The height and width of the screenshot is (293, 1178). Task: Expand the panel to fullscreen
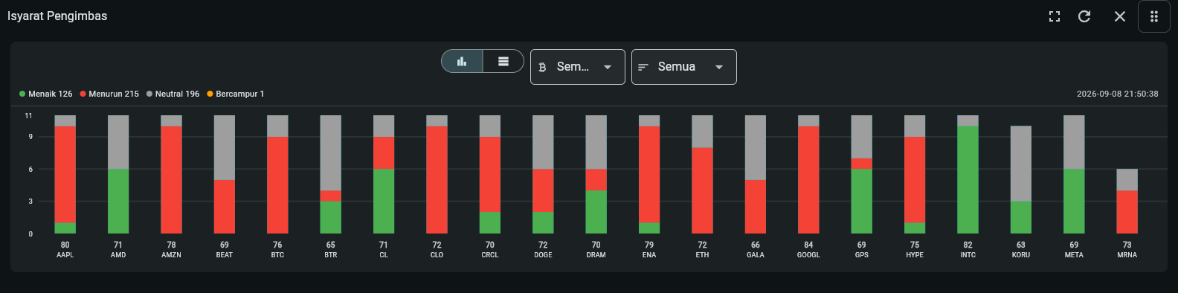(x=1054, y=16)
